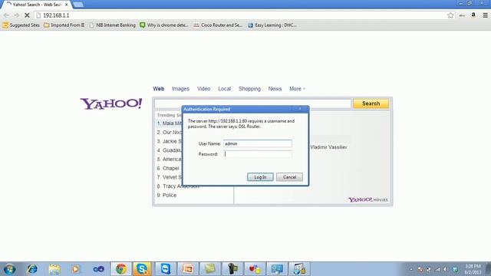Open the last taskbar icon with padlock
The image size is (491, 276).
[299, 269]
